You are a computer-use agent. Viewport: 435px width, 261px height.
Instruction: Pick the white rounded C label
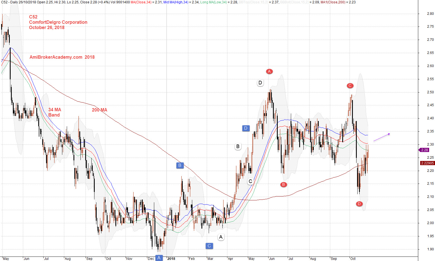tap(251, 181)
